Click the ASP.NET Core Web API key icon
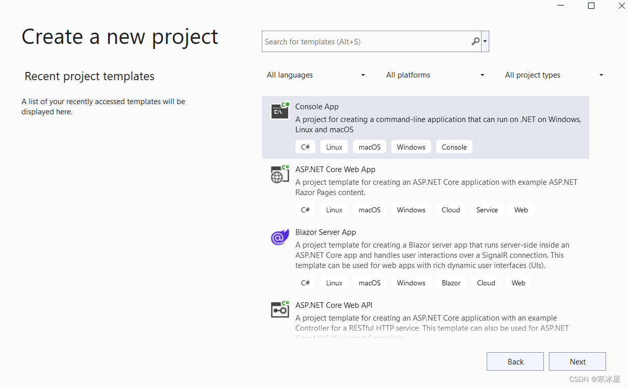This screenshot has height=388, width=628. pos(280,309)
